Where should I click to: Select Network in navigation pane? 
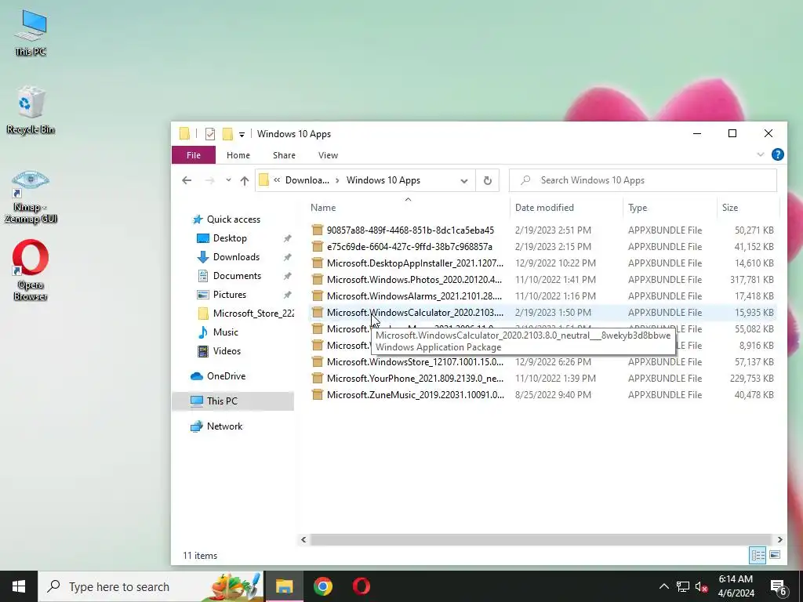[x=224, y=426]
